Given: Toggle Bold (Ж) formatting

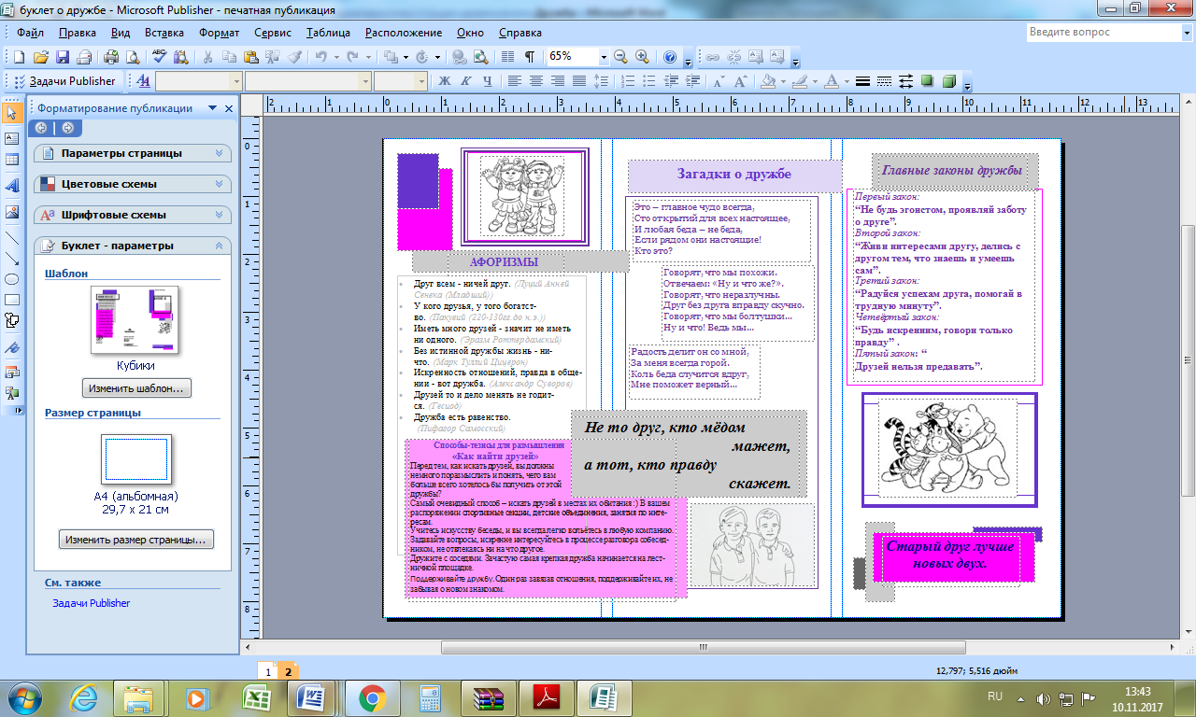Looking at the screenshot, I should (x=445, y=81).
